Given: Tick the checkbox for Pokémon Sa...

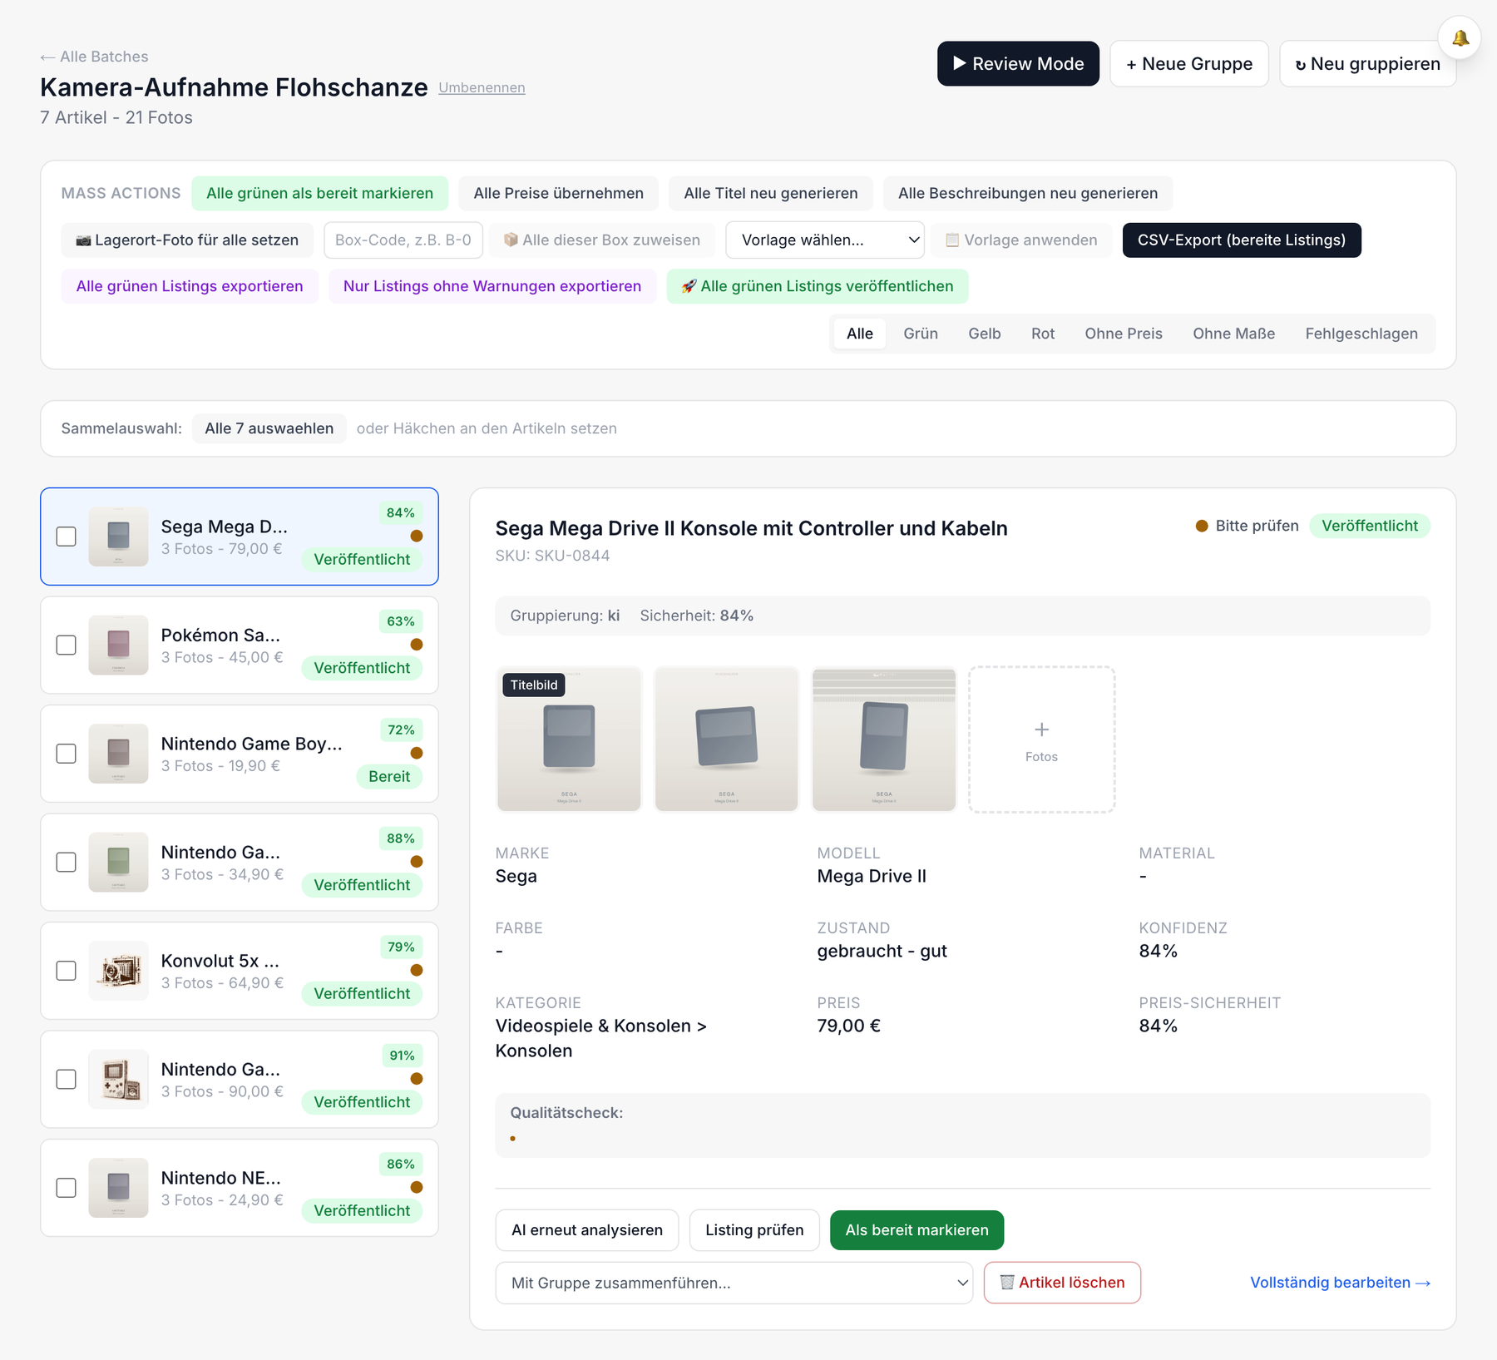Looking at the screenshot, I should coord(67,645).
